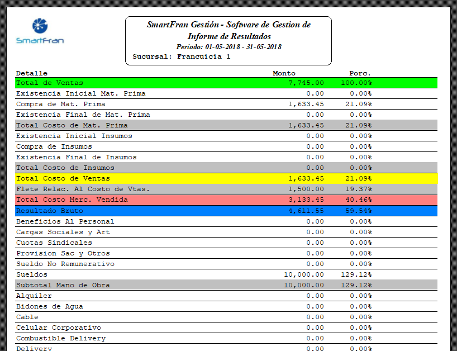Screen dimensions: 457x351
Task: Select 'Compra de Mat. Prima' row label
Action: tap(61, 104)
